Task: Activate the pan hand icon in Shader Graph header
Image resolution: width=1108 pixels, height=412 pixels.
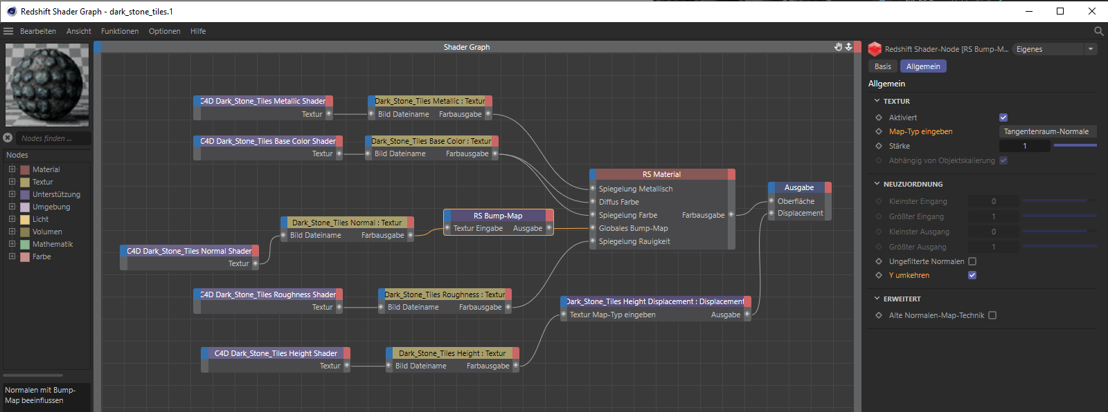Action: coord(838,47)
